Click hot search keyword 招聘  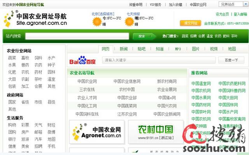point(193,36)
